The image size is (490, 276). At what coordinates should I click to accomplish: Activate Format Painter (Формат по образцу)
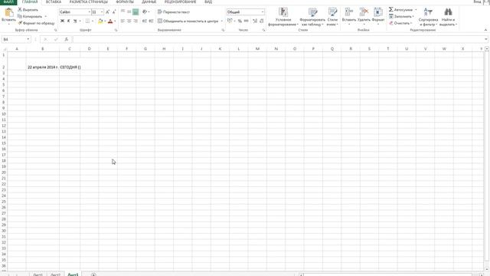(x=36, y=23)
